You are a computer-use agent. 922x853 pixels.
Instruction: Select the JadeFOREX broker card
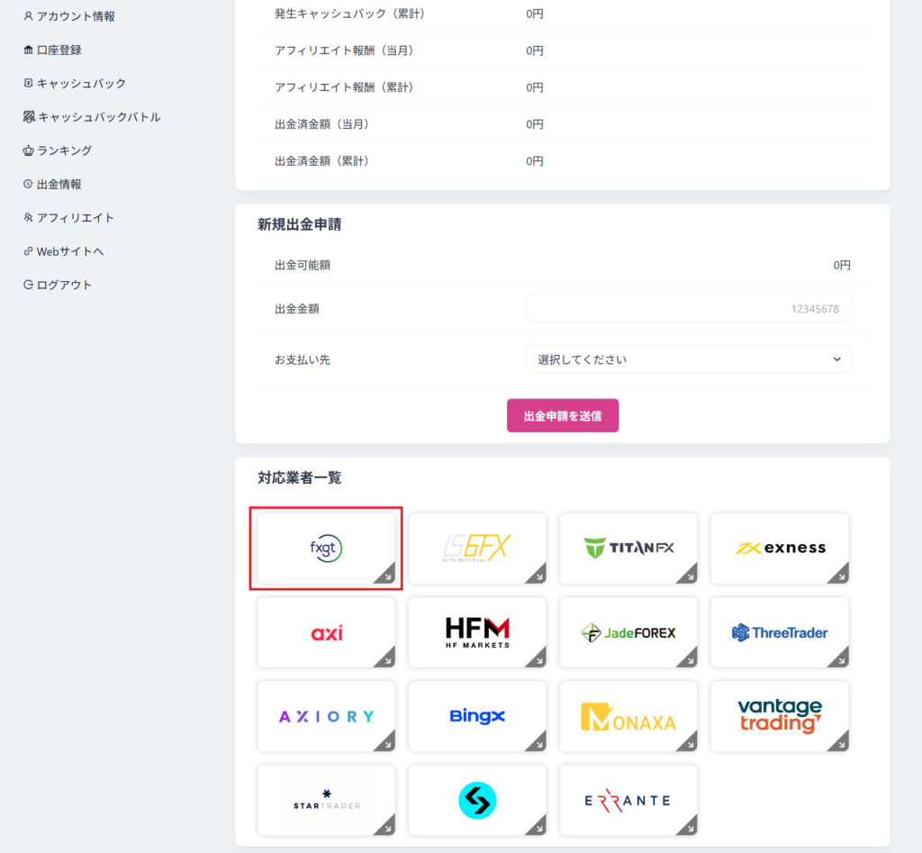tap(628, 632)
